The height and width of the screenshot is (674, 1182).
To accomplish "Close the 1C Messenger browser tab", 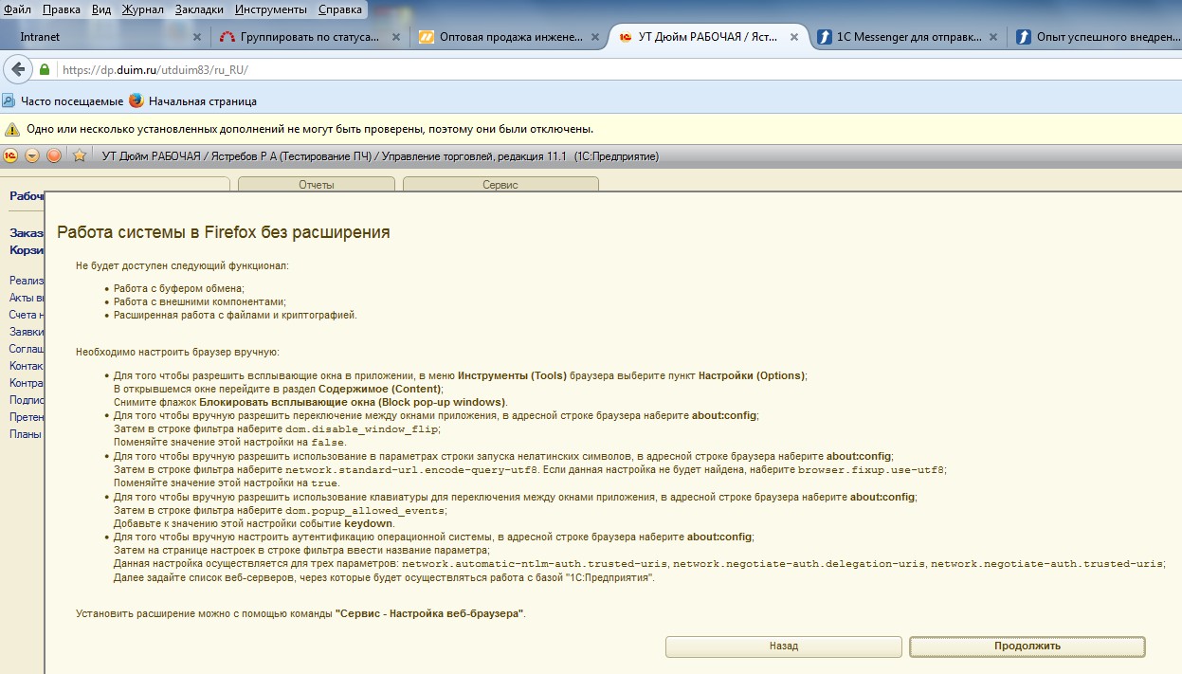I will pyautogui.click(x=992, y=38).
